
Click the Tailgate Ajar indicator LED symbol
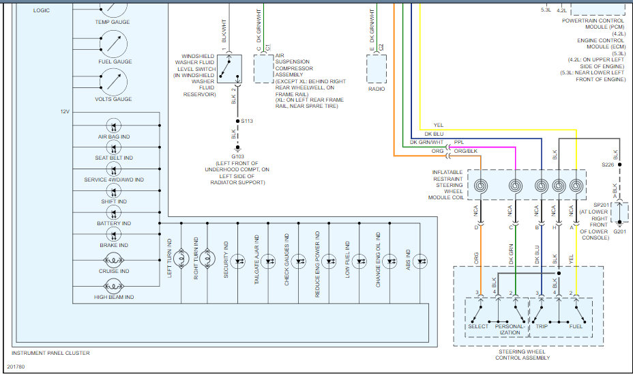[269, 261]
